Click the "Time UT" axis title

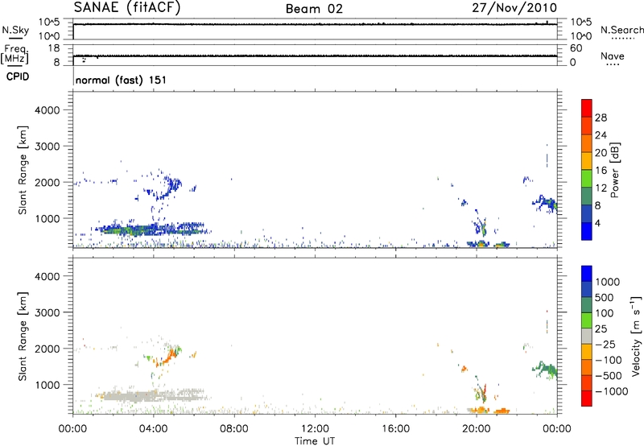(x=315, y=441)
